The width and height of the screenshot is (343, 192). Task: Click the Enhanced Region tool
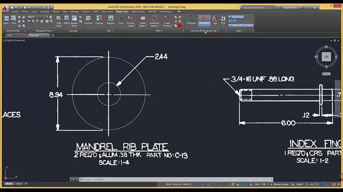pos(154,21)
